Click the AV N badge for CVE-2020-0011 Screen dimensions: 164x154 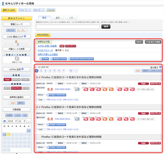[x=85, y=119]
